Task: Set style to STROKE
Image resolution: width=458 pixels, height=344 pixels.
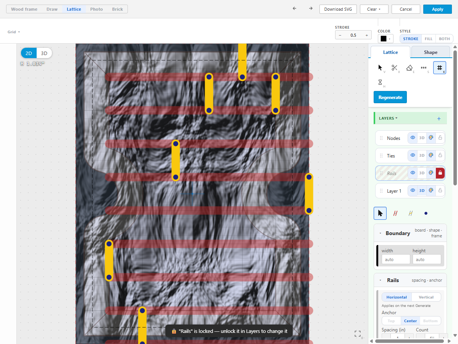Action: (411, 39)
